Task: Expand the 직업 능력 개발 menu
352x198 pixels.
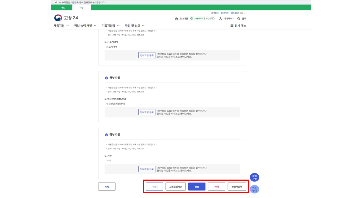Action: pyautogui.click(x=85, y=26)
